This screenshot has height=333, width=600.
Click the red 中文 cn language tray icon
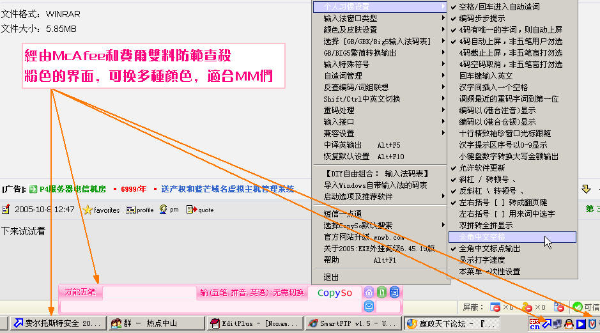(x=535, y=324)
